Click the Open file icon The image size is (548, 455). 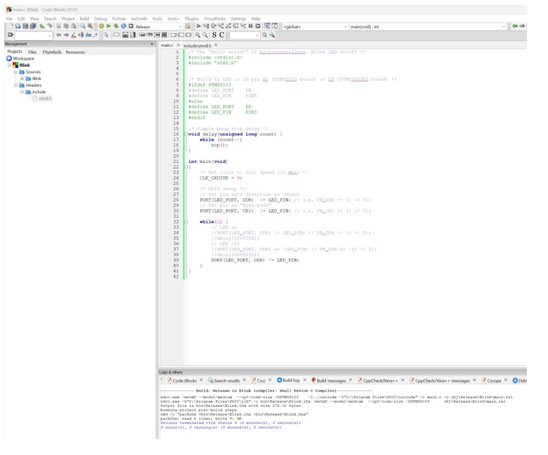pyautogui.click(x=18, y=26)
